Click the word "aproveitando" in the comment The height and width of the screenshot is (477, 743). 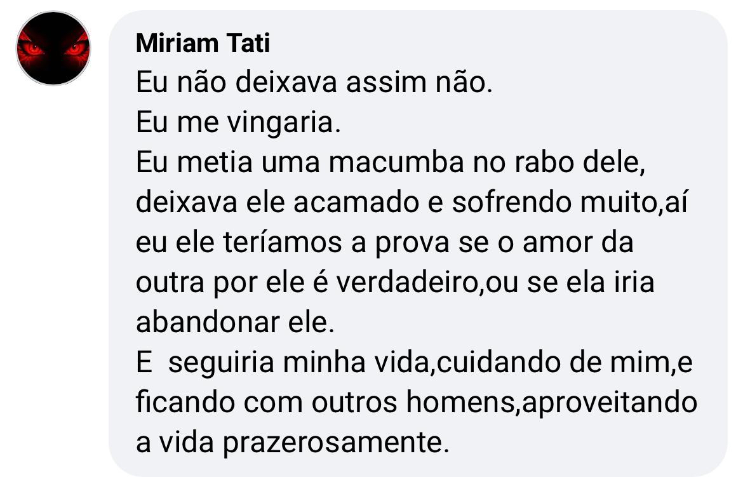608,403
